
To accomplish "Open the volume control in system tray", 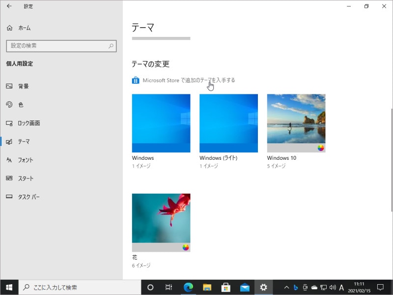I will click(x=332, y=288).
